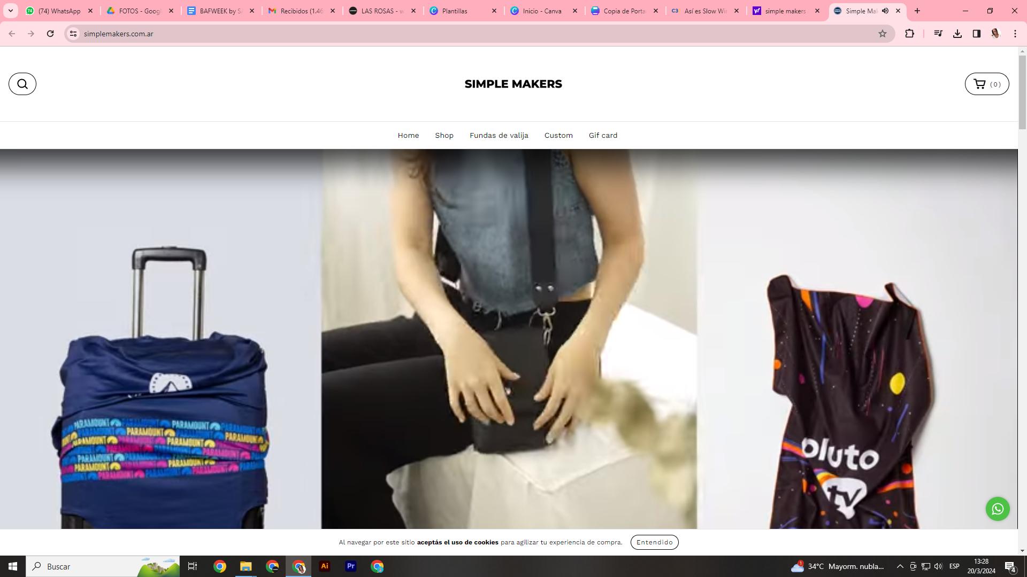
Task: Go to Fundas de valija menu
Action: pos(499,136)
